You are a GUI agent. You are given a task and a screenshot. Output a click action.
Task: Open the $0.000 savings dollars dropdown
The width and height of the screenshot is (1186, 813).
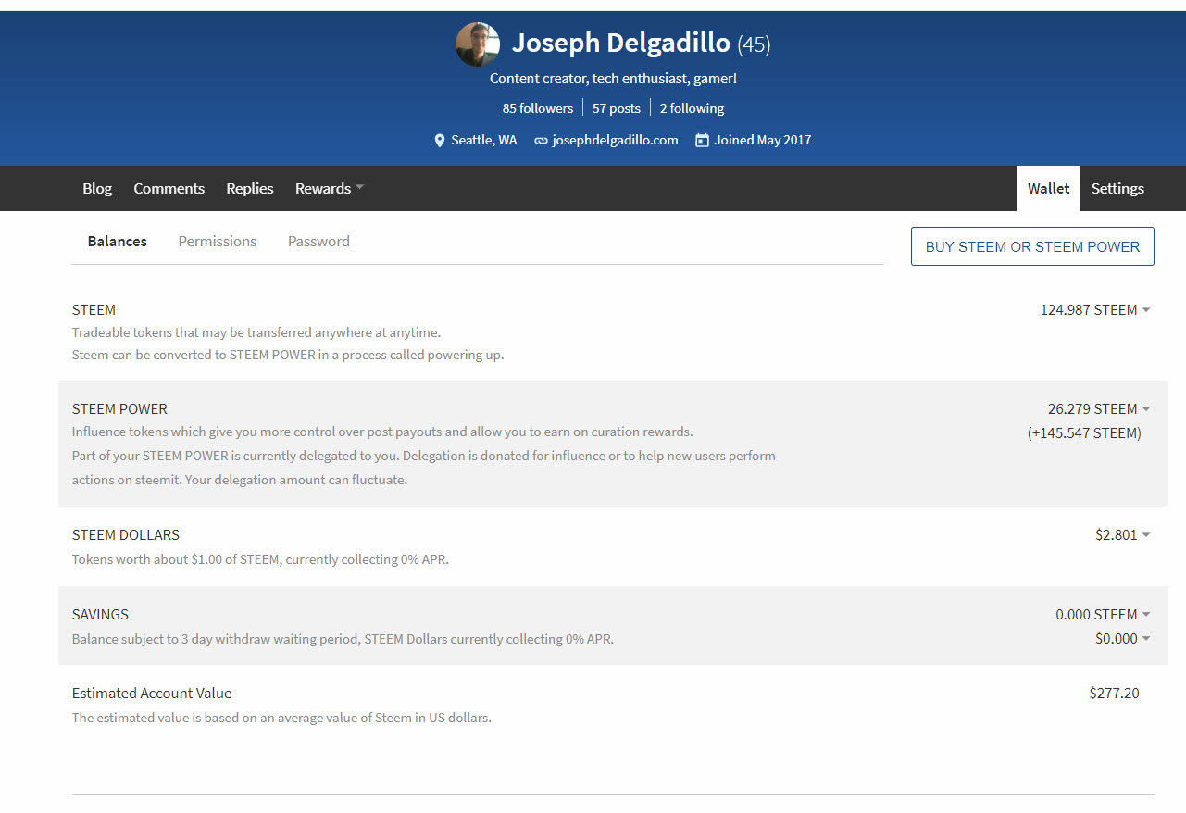click(x=1122, y=638)
